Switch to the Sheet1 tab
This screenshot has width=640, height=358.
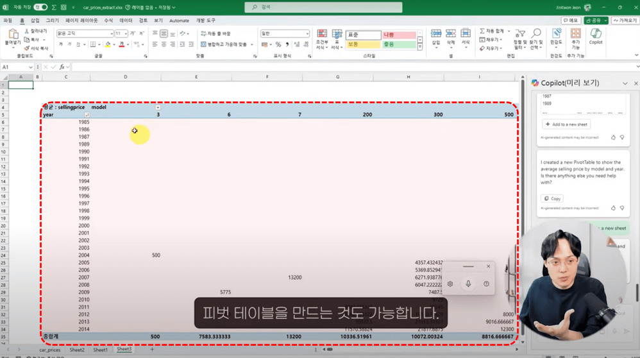tap(101, 350)
